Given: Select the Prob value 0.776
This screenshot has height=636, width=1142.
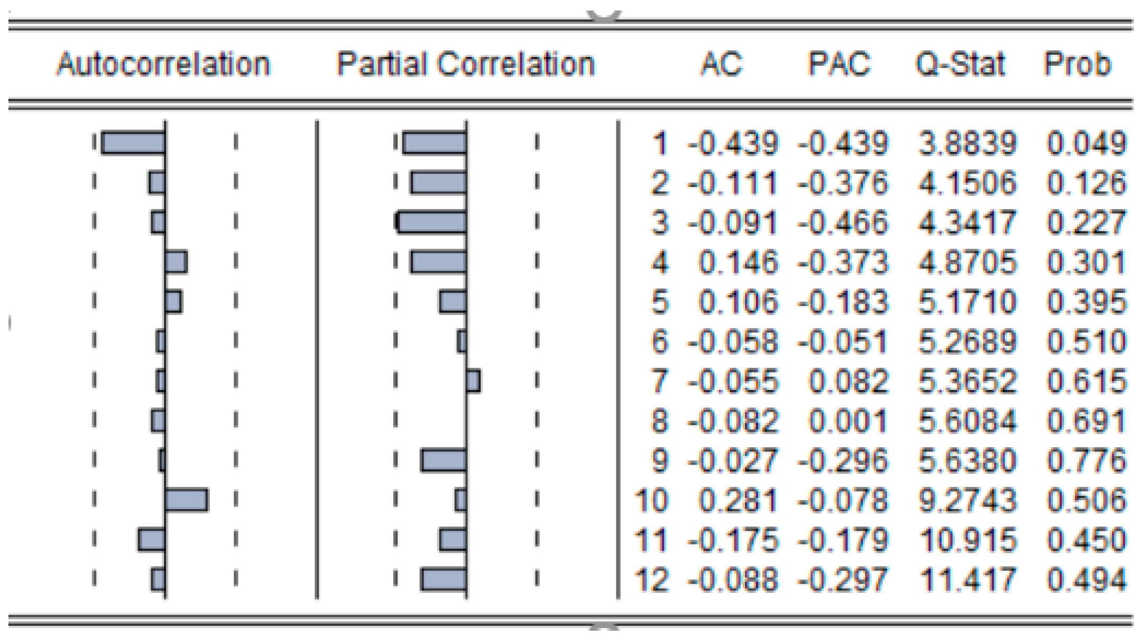Looking at the screenshot, I should [1086, 461].
